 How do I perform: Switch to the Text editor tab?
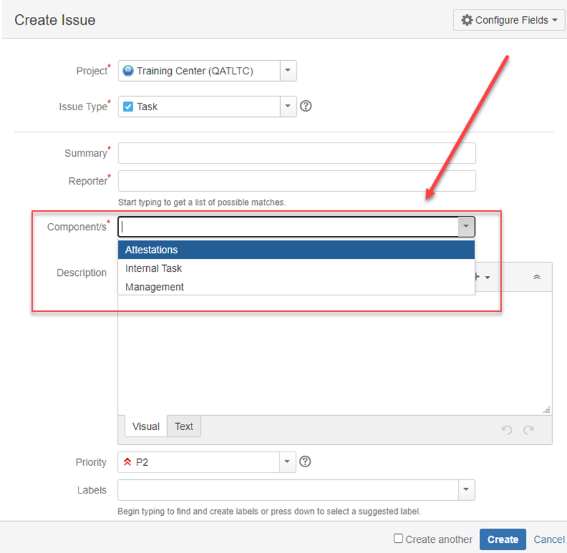183,426
